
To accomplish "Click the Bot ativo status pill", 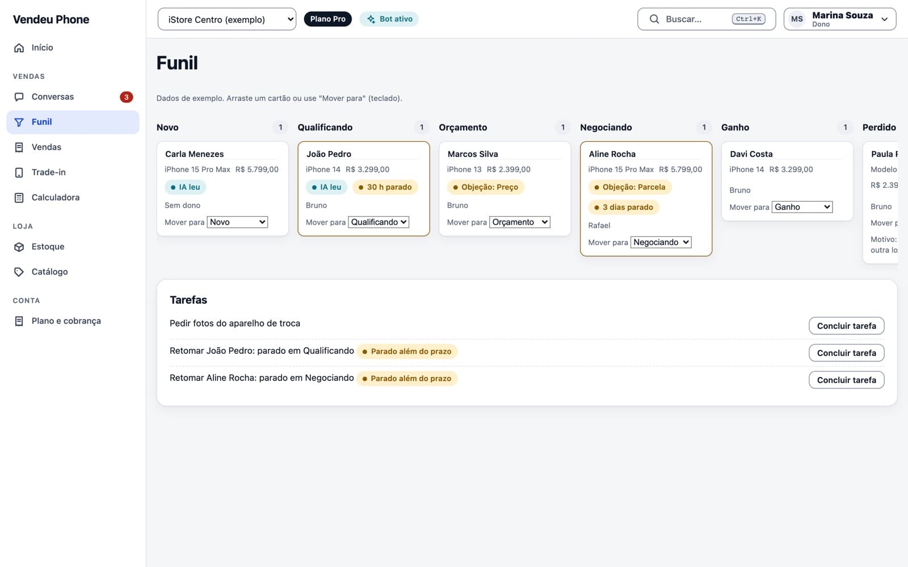I will 389,19.
